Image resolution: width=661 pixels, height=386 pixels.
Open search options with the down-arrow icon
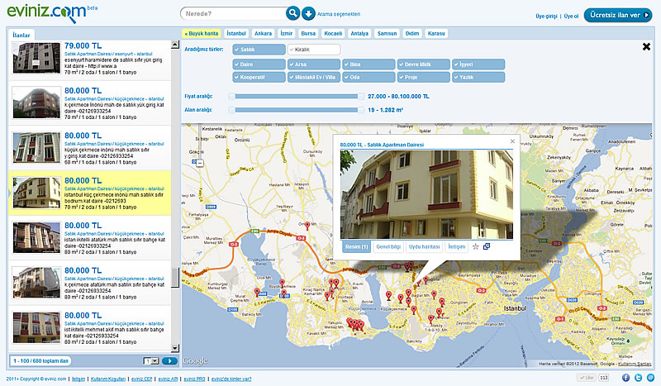point(308,14)
